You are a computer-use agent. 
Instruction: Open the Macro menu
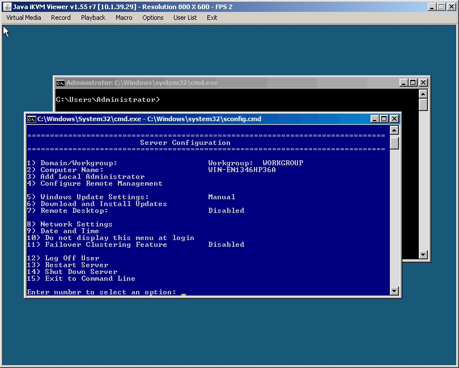124,18
